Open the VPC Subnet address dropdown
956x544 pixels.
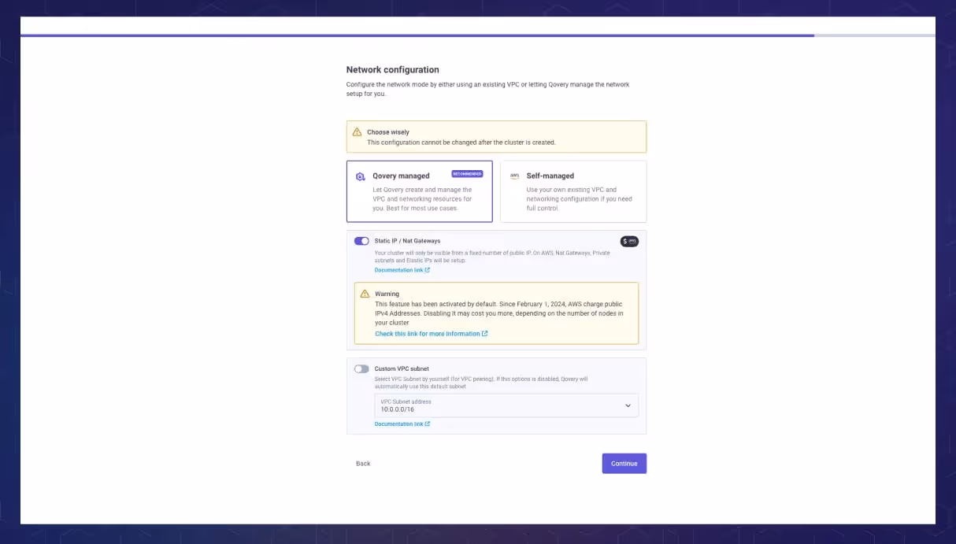coord(628,405)
